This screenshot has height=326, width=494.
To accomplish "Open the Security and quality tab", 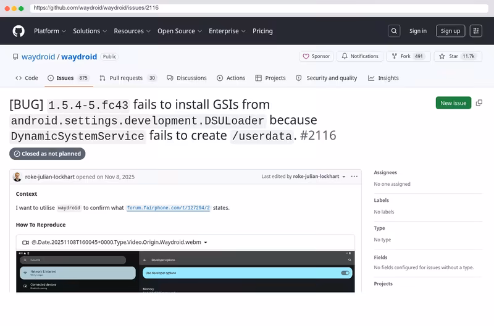I will point(327,78).
